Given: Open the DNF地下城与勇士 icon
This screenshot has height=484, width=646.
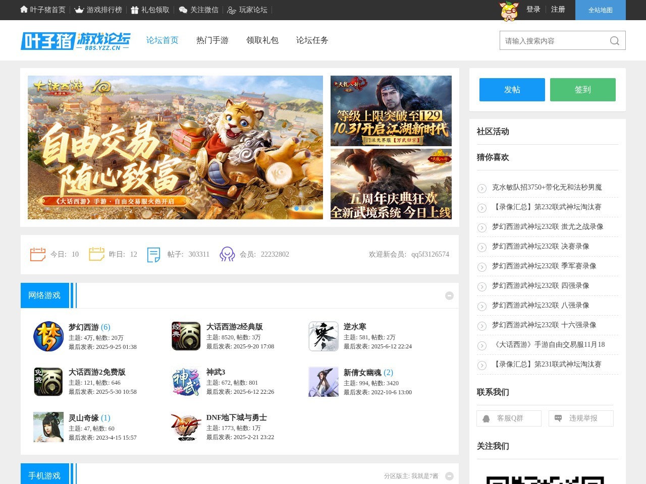Looking at the screenshot, I should pyautogui.click(x=186, y=427).
